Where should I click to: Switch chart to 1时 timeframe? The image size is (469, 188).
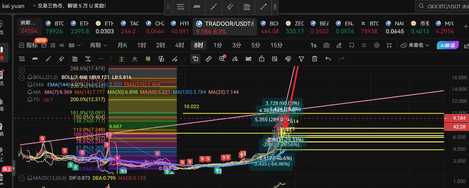click(141, 45)
